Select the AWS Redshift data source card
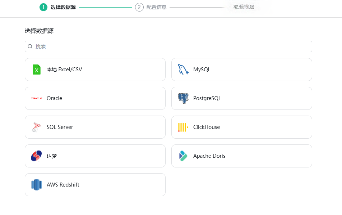This screenshot has width=342, height=215. tap(95, 184)
